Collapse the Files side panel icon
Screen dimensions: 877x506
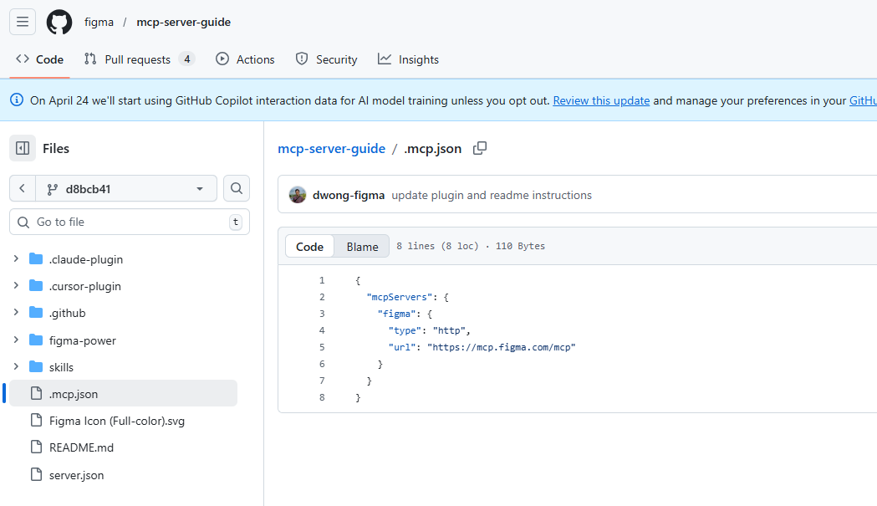(23, 148)
